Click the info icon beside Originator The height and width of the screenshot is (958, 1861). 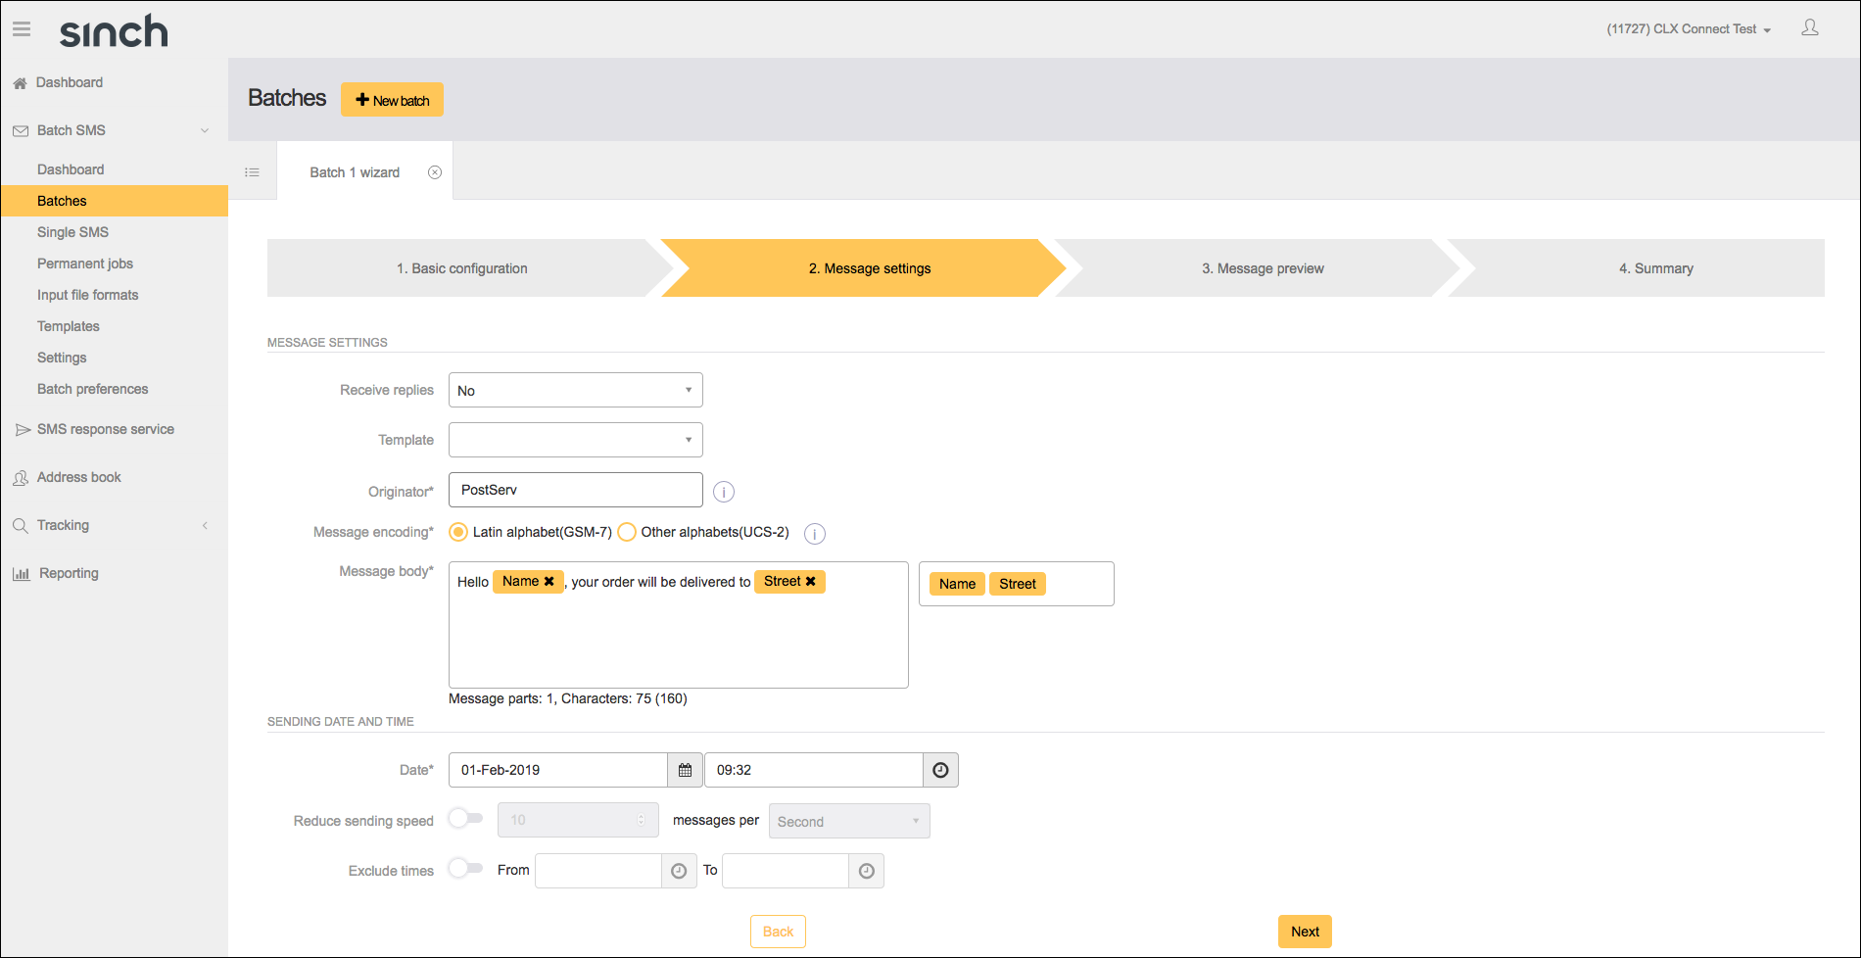723,491
